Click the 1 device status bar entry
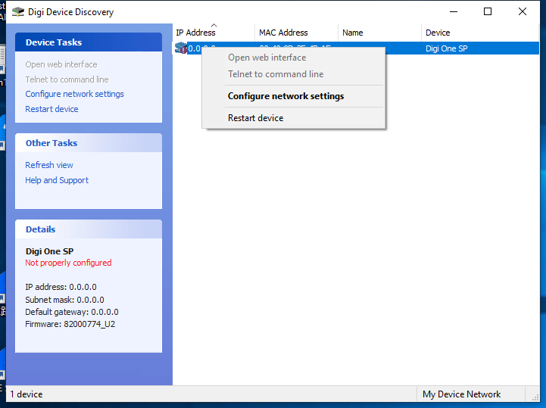 27,394
